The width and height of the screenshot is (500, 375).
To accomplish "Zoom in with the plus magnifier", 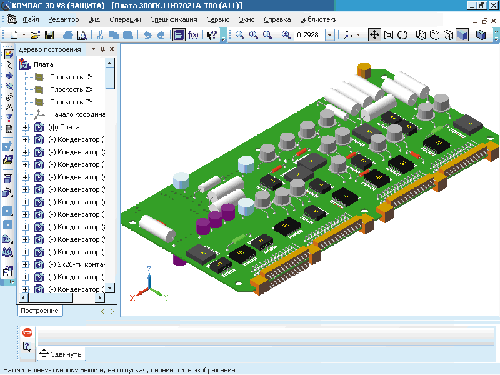I will (254, 35).
